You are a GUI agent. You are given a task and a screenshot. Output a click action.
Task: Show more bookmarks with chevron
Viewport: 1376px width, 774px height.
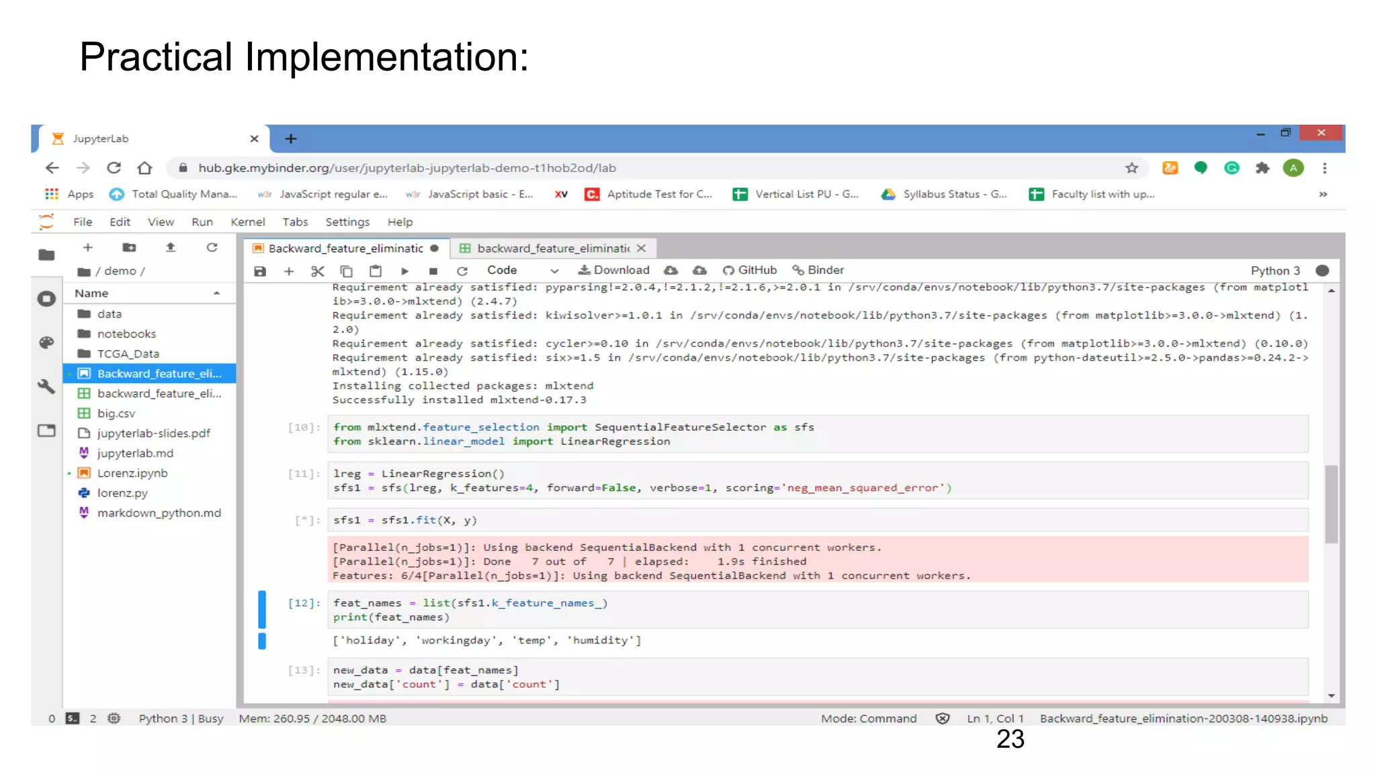point(1323,194)
